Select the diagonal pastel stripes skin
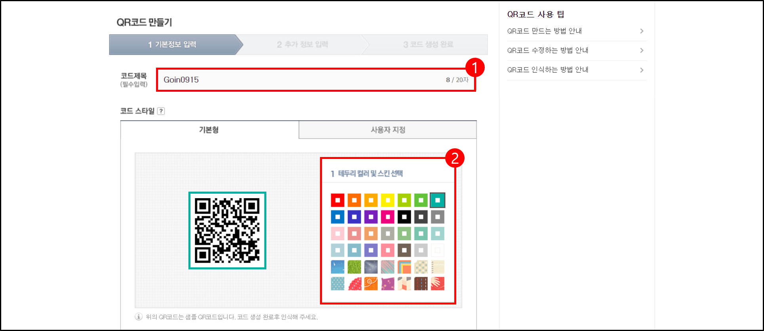764x331 pixels. click(x=388, y=267)
